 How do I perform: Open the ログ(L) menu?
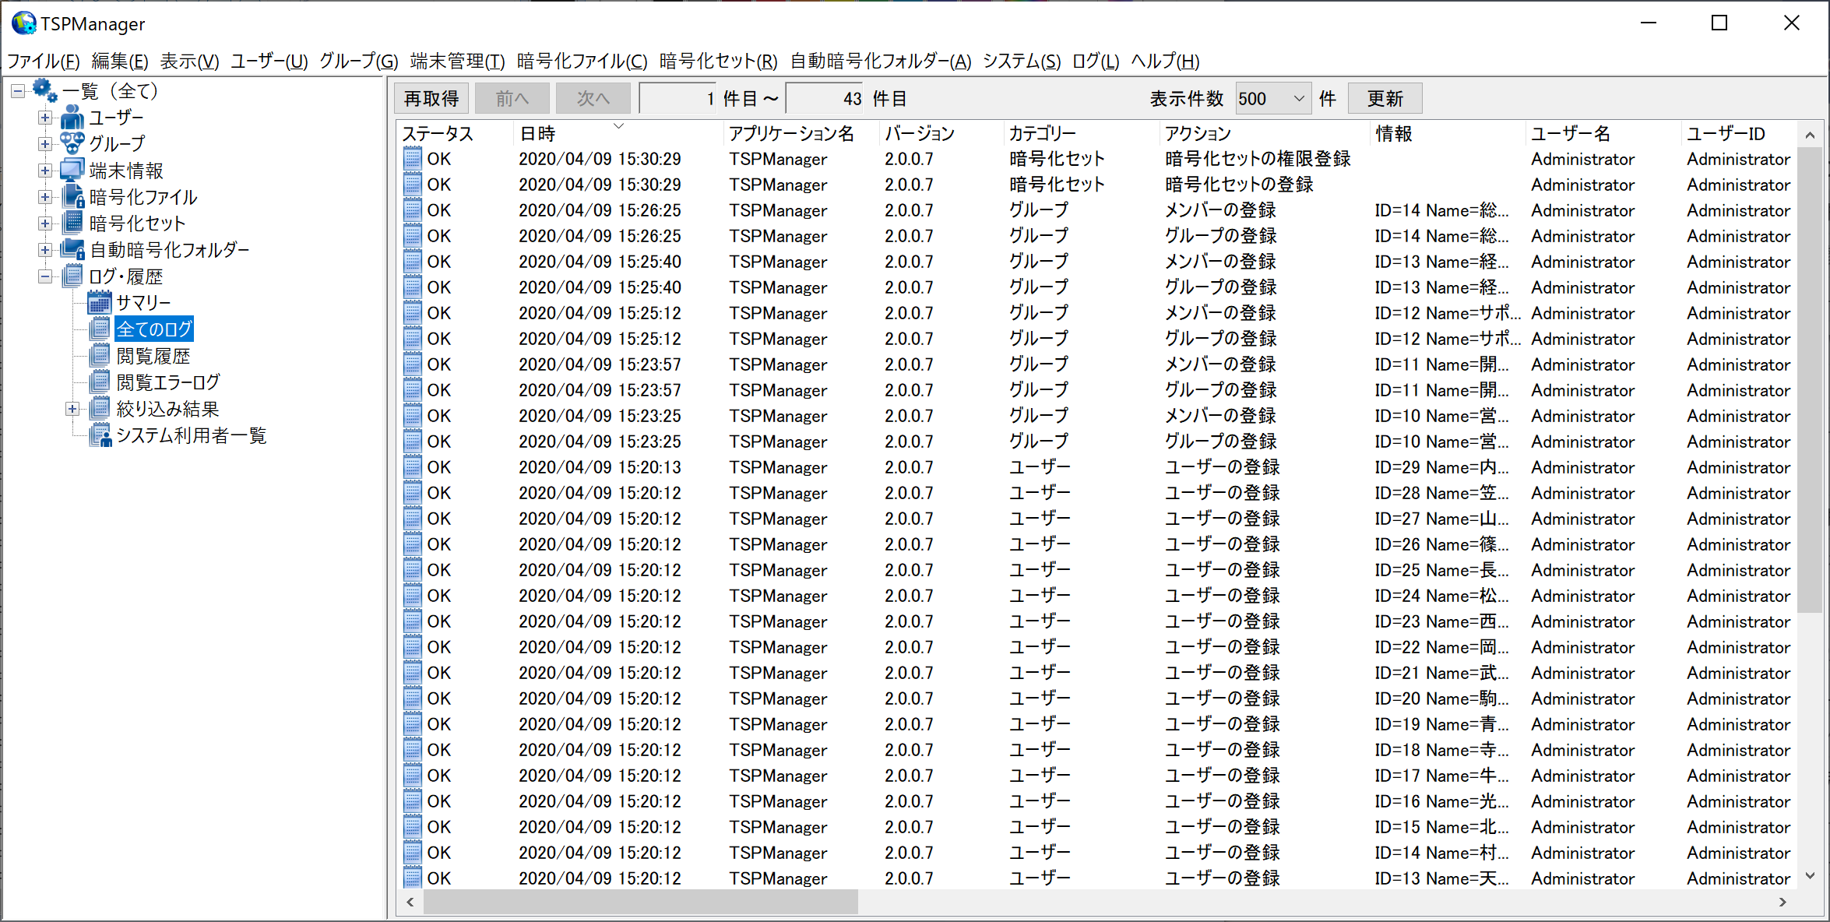pyautogui.click(x=1095, y=61)
